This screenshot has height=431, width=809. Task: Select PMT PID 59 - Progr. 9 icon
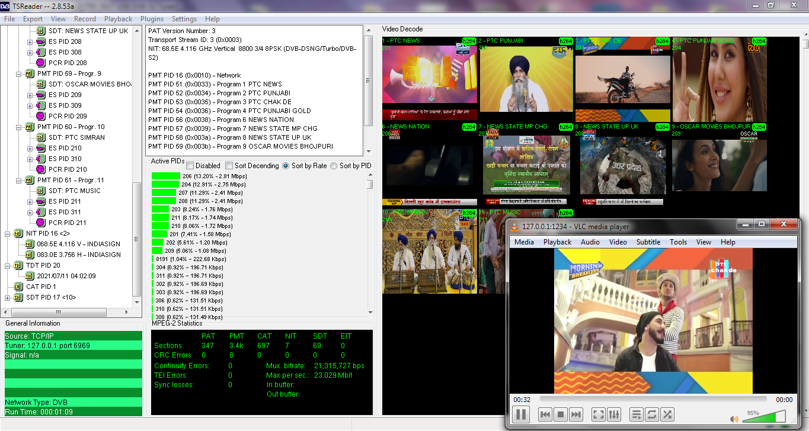[29, 73]
